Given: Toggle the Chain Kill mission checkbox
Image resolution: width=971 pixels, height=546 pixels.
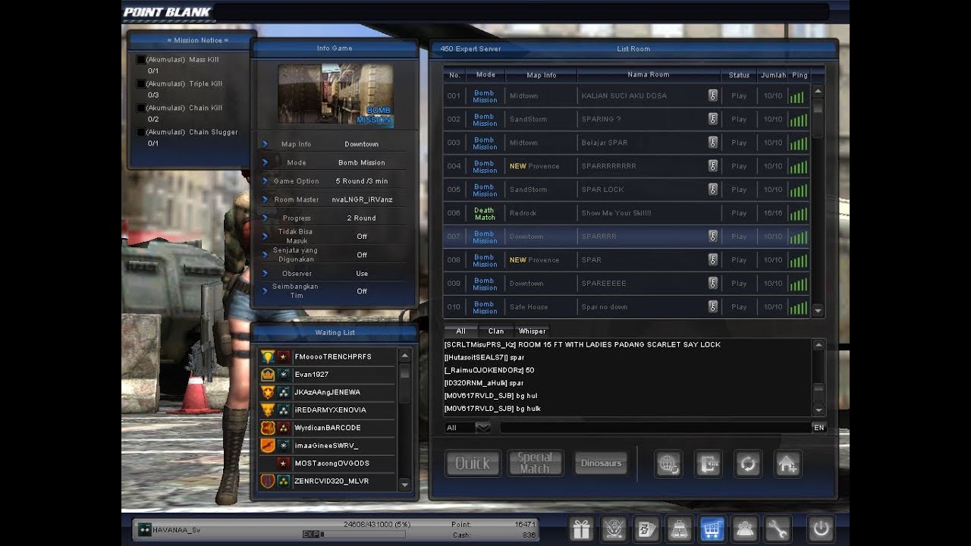Looking at the screenshot, I should tap(140, 108).
